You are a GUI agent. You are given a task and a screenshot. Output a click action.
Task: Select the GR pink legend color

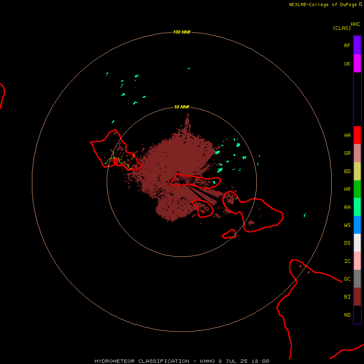[357, 153]
